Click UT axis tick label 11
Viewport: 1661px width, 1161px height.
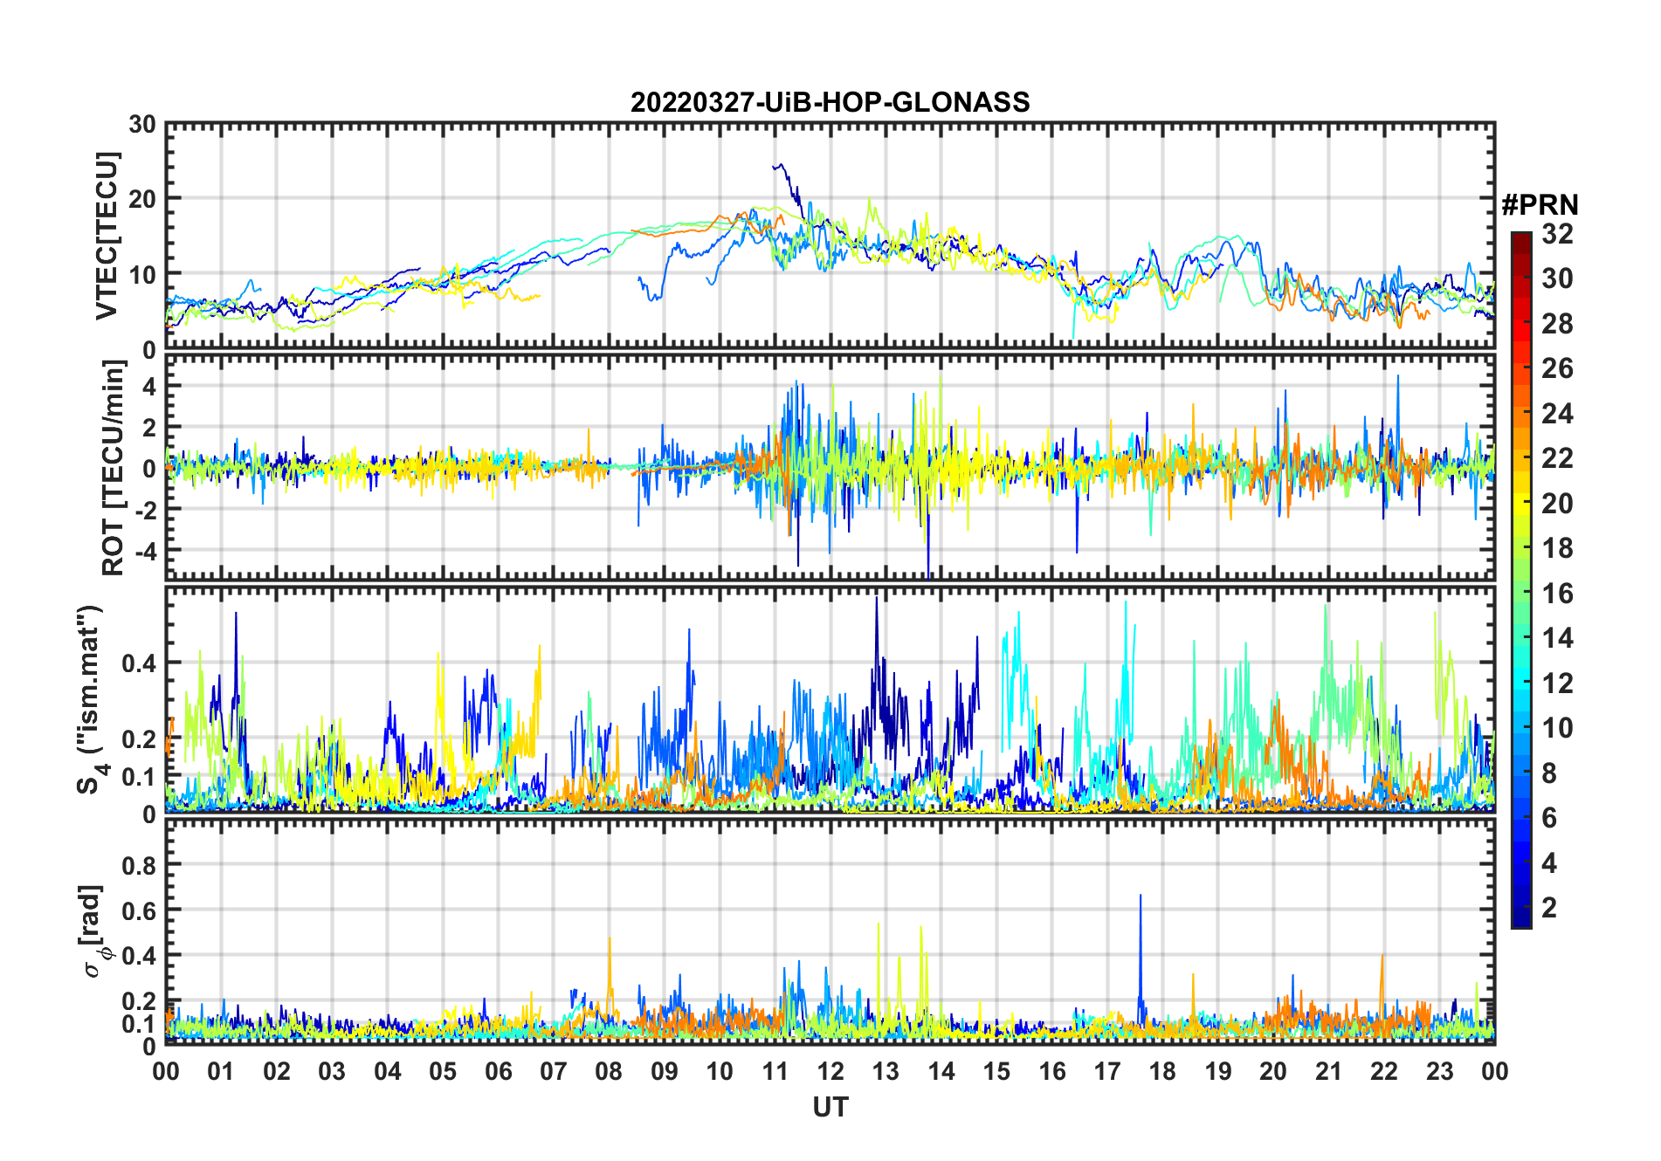click(x=775, y=1072)
